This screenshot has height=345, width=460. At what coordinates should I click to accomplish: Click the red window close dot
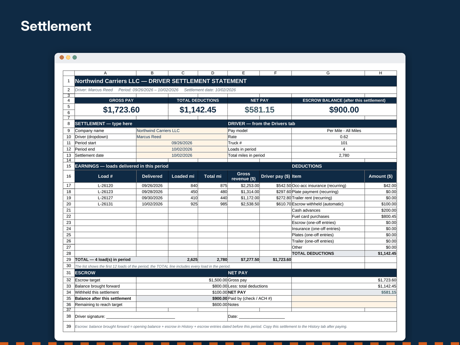pos(62,57)
